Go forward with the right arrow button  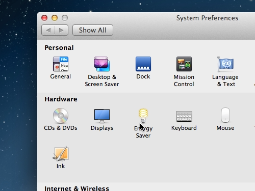click(x=61, y=30)
